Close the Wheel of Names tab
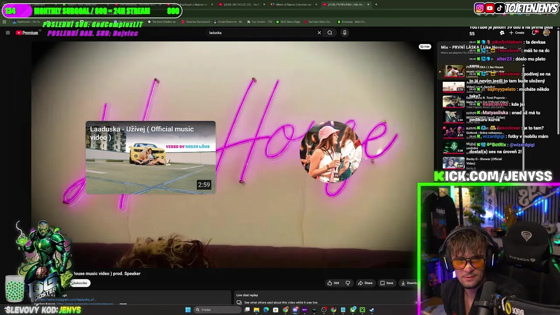This screenshot has width=560, height=315. pyautogui.click(x=316, y=4)
